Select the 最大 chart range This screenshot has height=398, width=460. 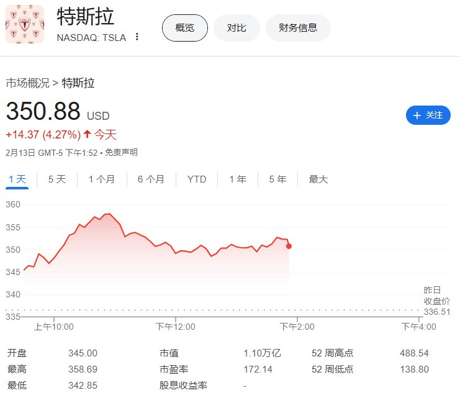pyautogui.click(x=318, y=179)
